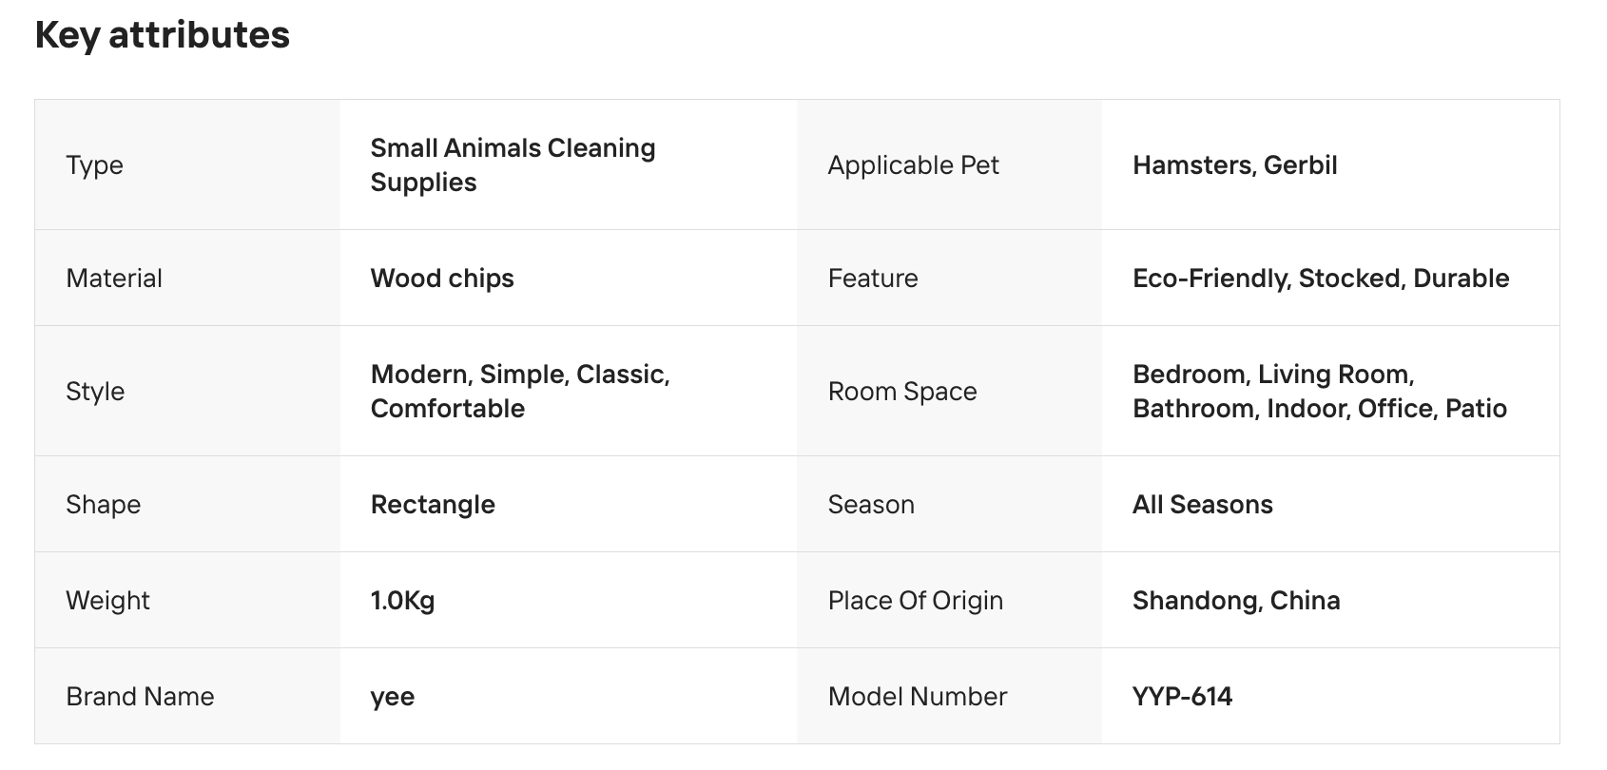The height and width of the screenshot is (770, 1607).
Task: Click Eco-Friendly, Stocked, Durable text
Action: click(x=1321, y=278)
